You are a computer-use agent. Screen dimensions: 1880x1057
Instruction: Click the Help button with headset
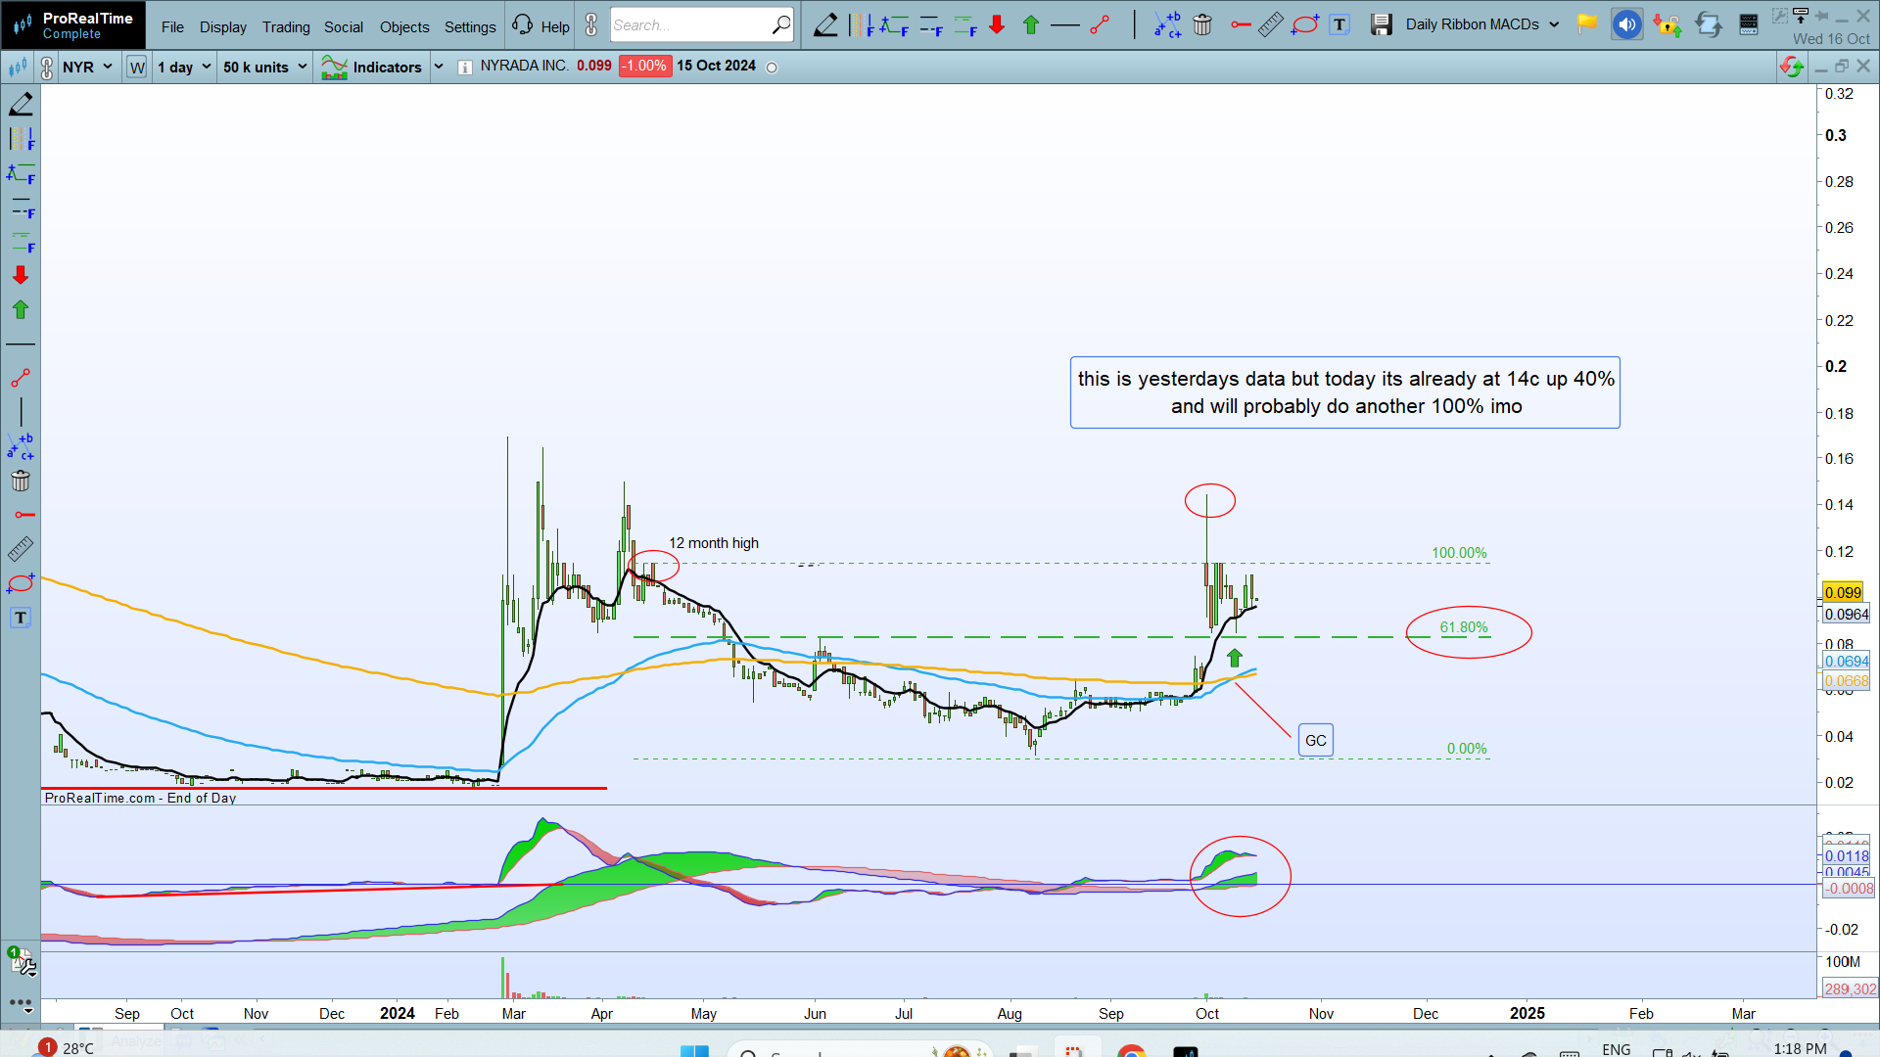point(540,25)
